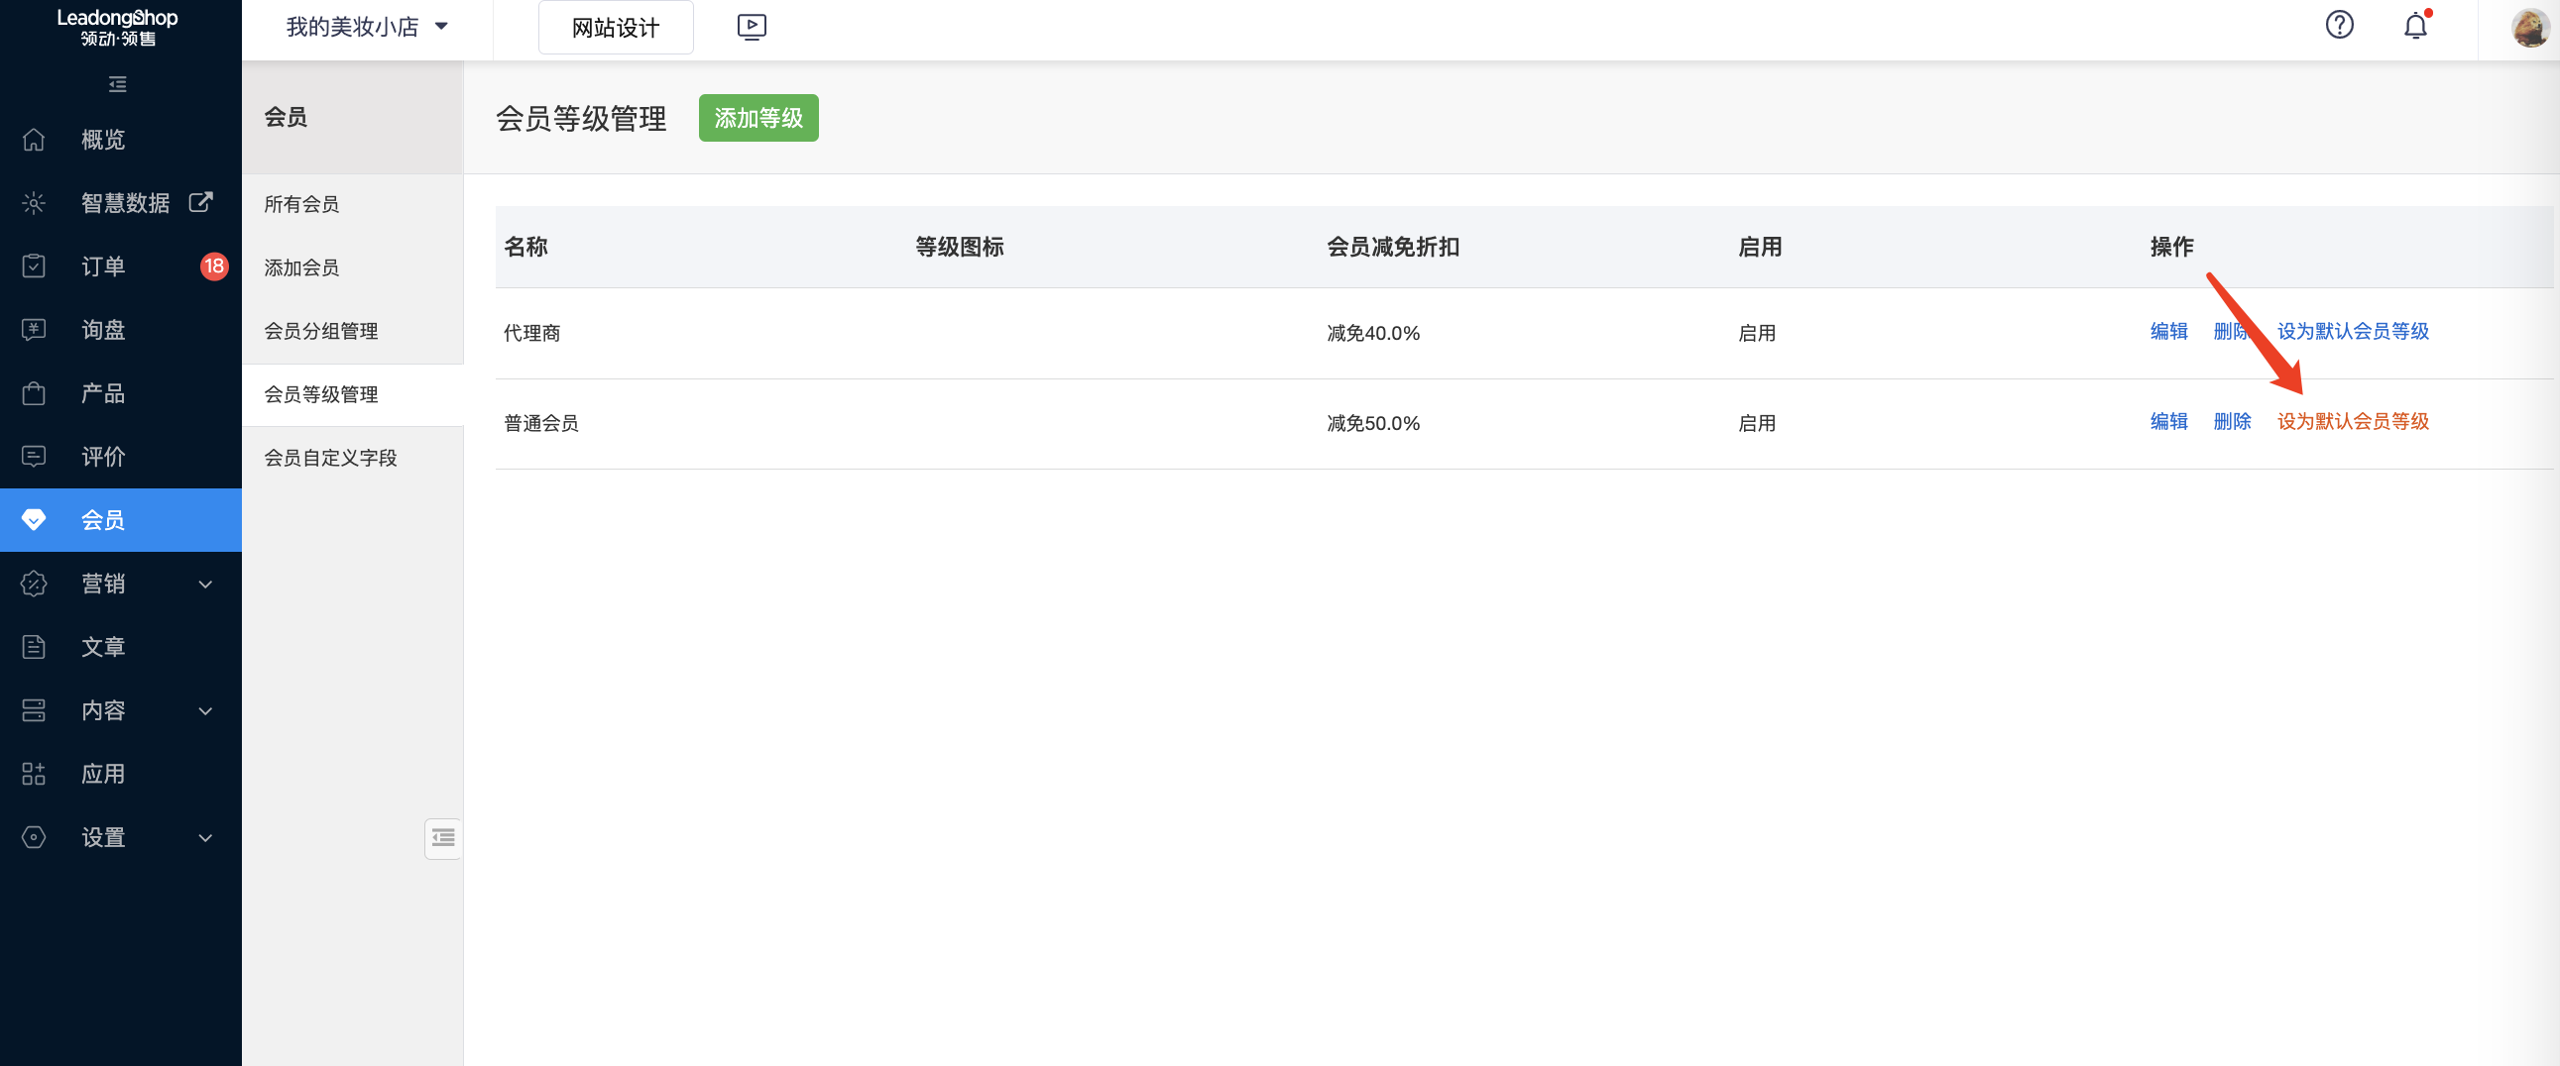Screen dimensions: 2560x1066
Task: Open 会员自定义字段 section
Action: coord(331,457)
